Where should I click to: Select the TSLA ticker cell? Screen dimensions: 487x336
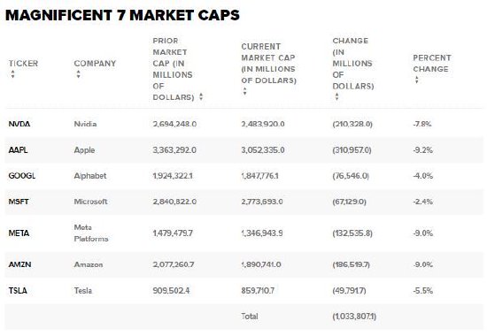18,290
